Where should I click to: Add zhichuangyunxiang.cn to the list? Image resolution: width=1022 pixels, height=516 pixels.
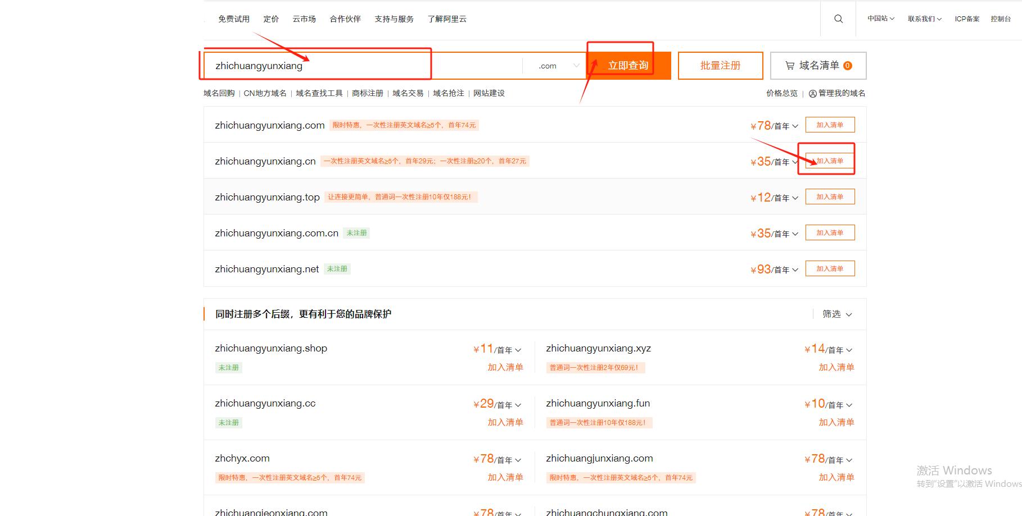(x=830, y=161)
